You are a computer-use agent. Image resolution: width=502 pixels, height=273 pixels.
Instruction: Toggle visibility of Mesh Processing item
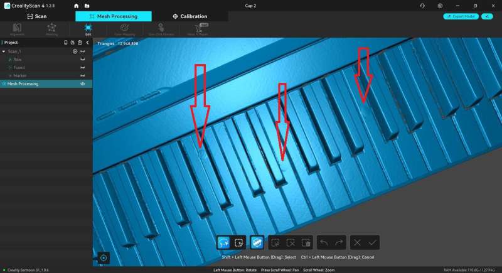pos(82,83)
